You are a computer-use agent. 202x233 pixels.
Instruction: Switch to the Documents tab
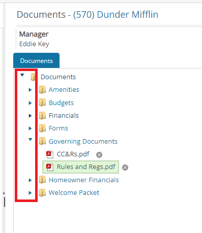point(37,60)
